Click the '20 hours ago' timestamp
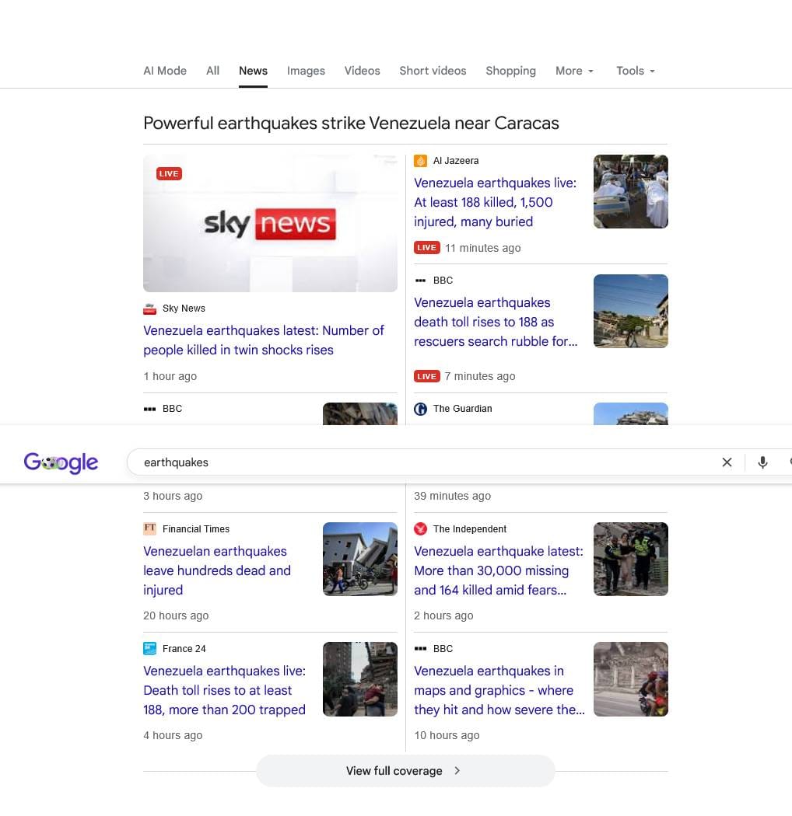This screenshot has width=792, height=816. [176, 615]
